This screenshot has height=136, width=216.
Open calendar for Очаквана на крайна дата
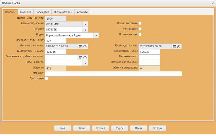click(x=81, y=57)
